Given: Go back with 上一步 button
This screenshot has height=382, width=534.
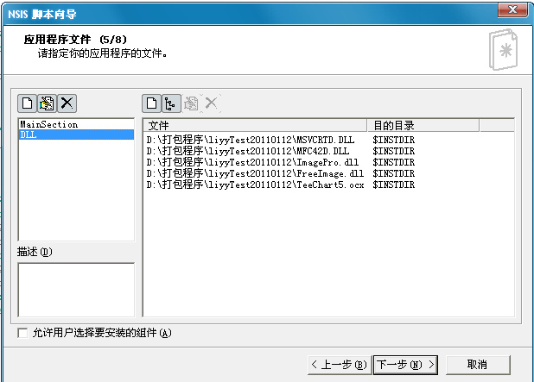Looking at the screenshot, I should pos(339,365).
